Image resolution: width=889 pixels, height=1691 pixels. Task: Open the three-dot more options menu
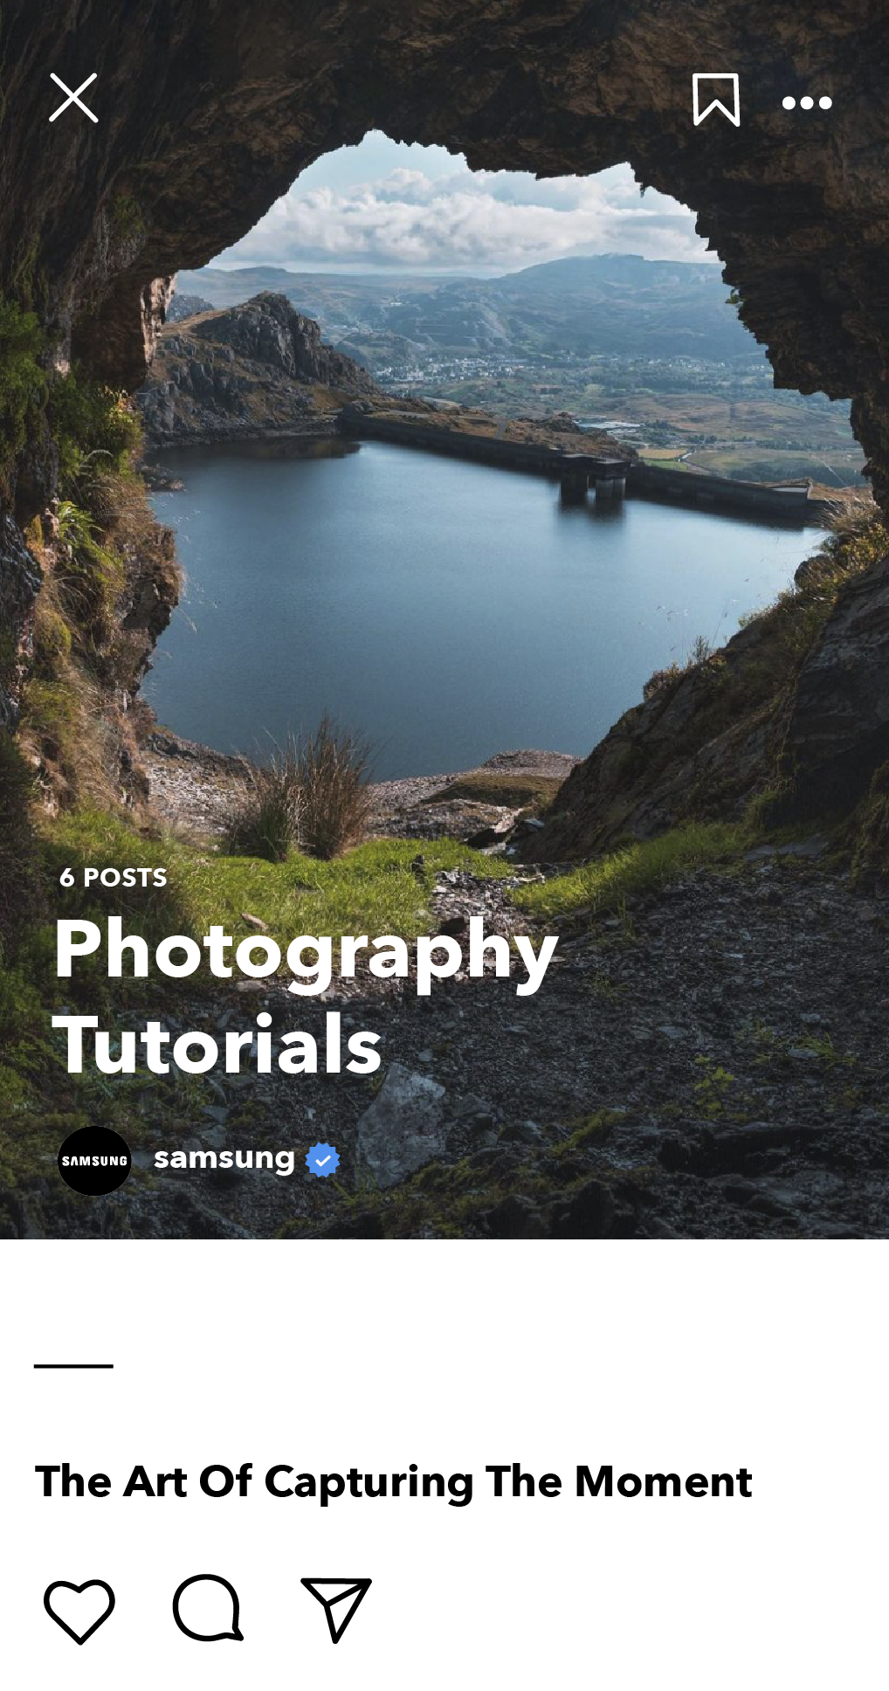tap(807, 103)
